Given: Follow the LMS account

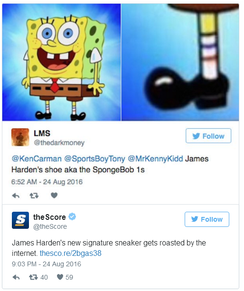Looking at the screenshot, I should [x=208, y=136].
